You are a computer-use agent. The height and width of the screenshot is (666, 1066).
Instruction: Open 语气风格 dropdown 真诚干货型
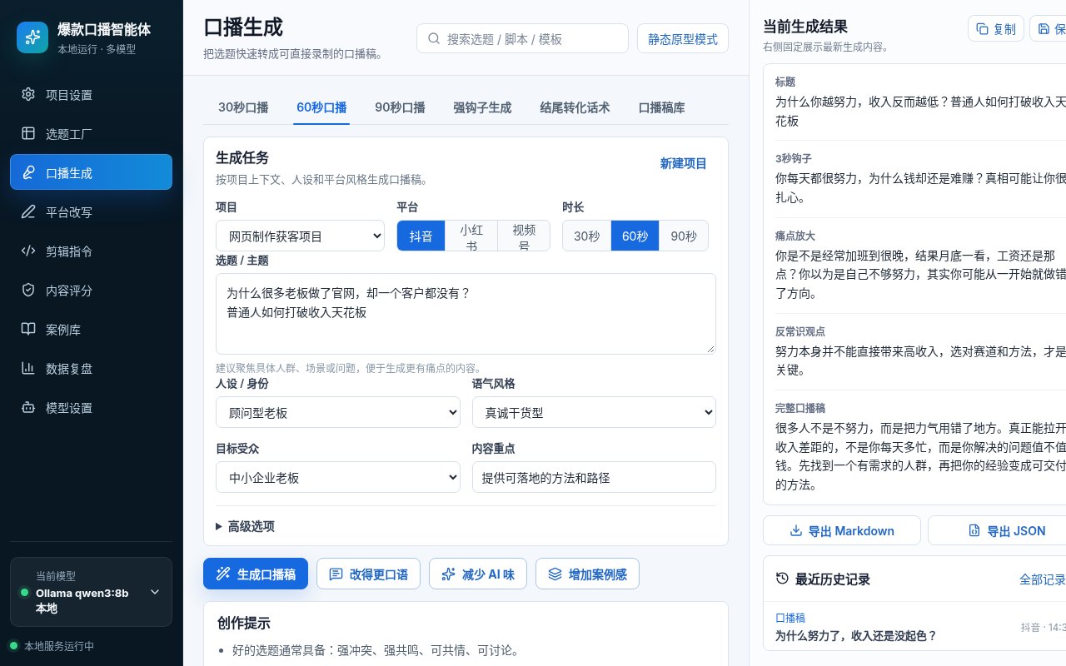coord(594,412)
